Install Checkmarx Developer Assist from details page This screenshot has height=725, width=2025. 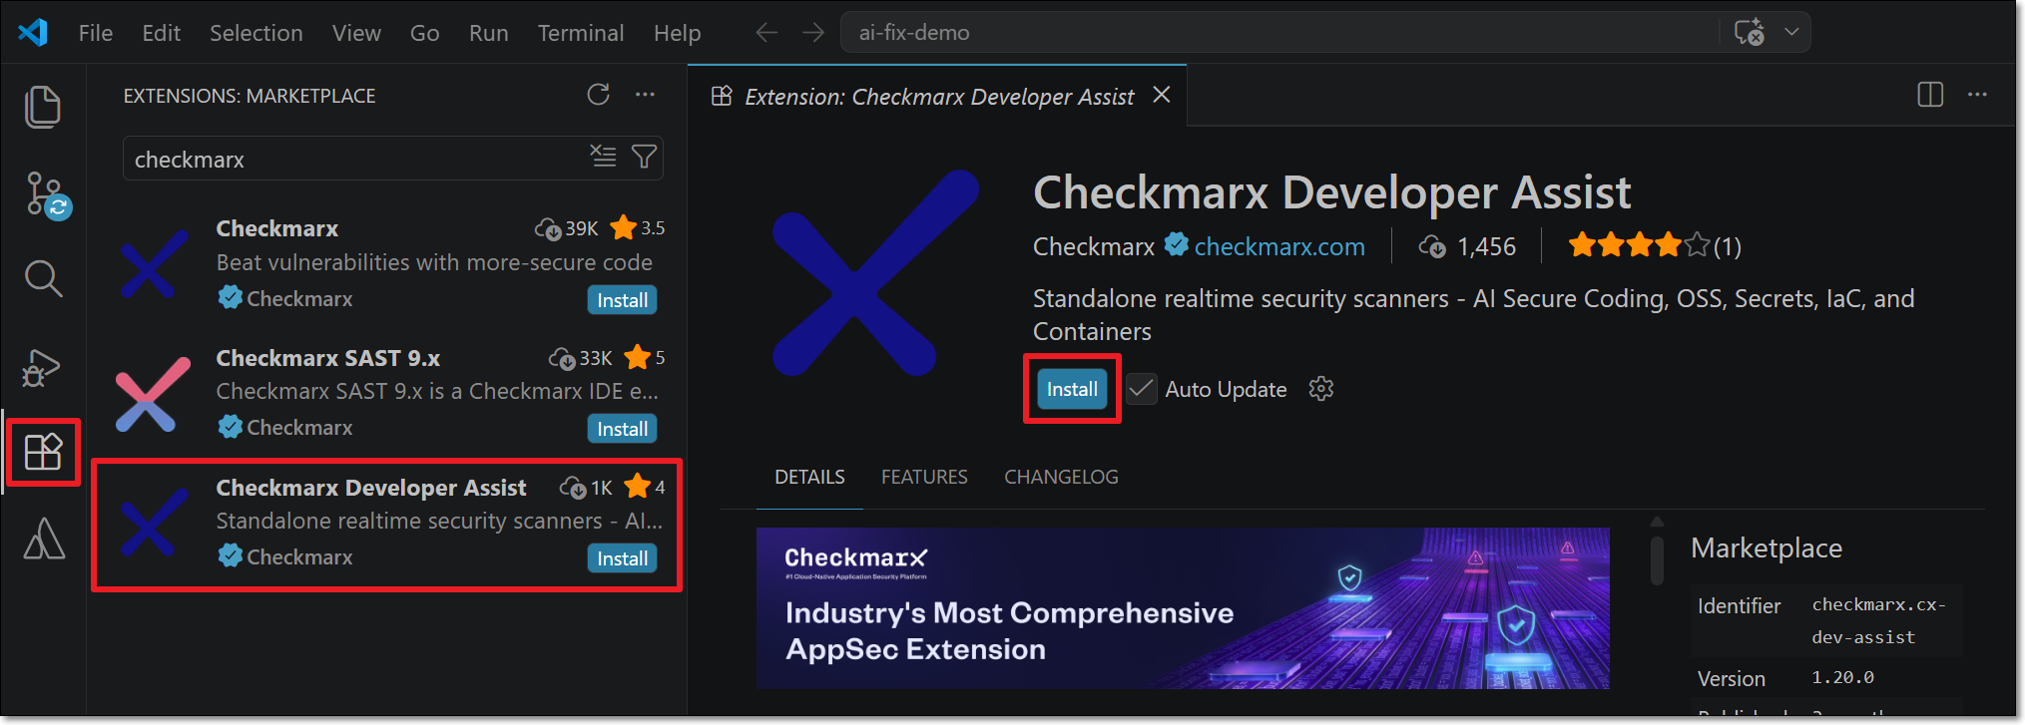point(1072,389)
